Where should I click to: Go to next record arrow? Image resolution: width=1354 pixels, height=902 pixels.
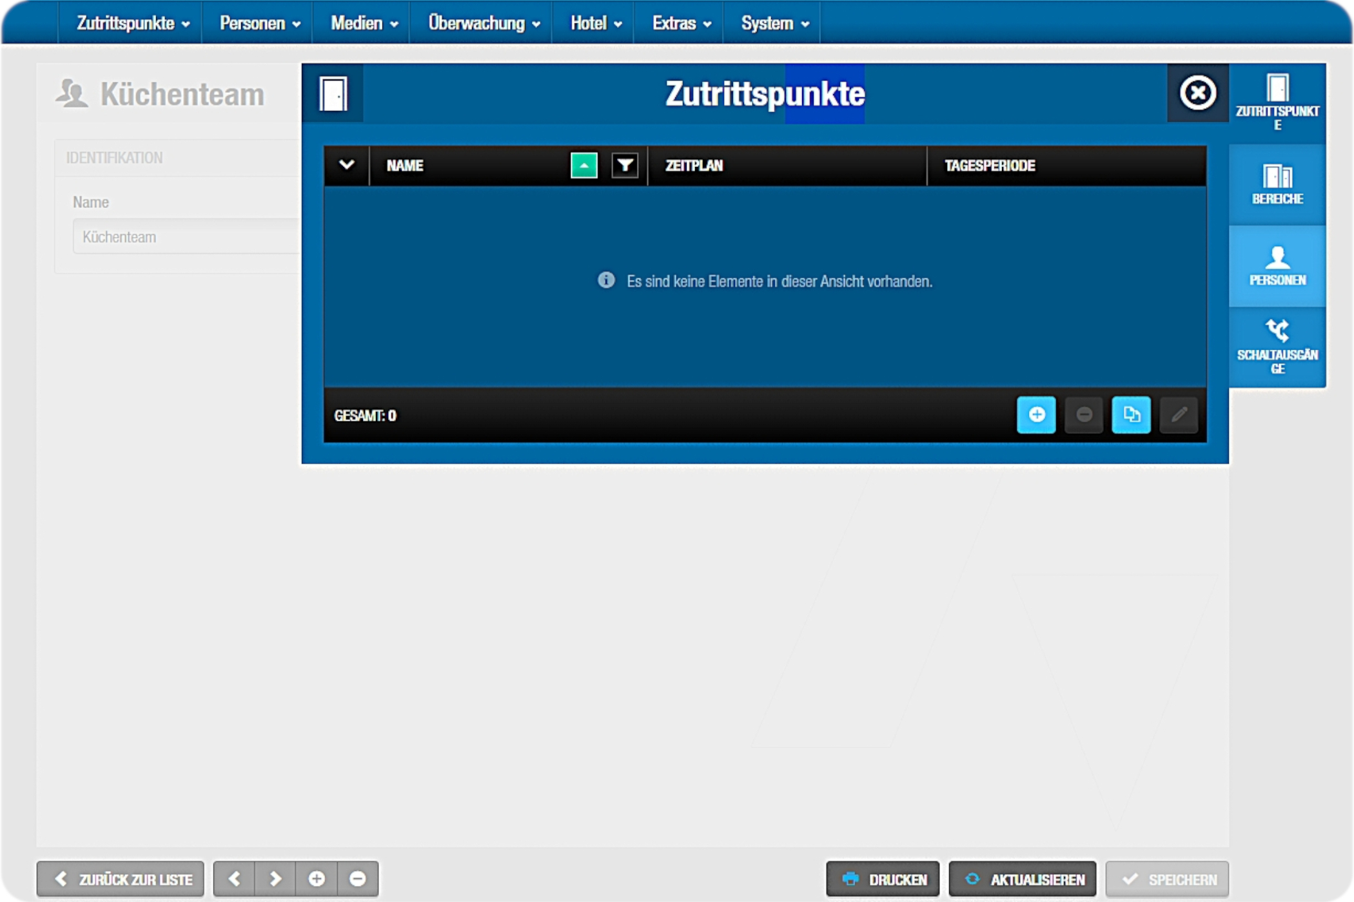pos(275,879)
